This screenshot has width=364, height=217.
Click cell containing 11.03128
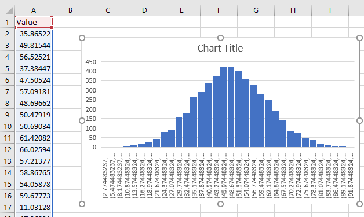tap(34, 207)
